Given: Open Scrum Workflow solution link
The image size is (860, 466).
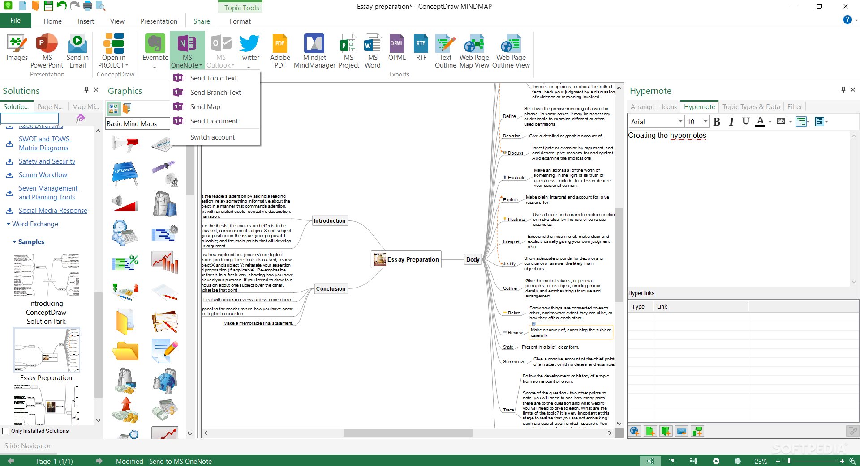Looking at the screenshot, I should click(x=43, y=175).
